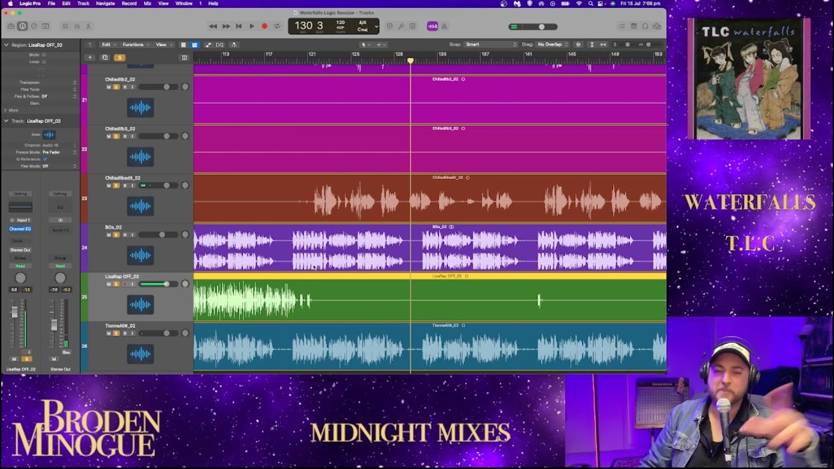Toggle the Show Automation button
The image size is (834, 469).
pos(208,44)
